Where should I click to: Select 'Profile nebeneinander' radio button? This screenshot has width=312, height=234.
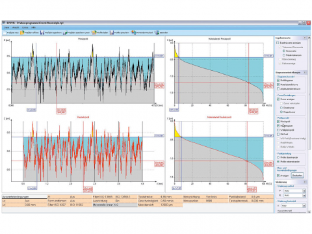(x=278, y=162)
